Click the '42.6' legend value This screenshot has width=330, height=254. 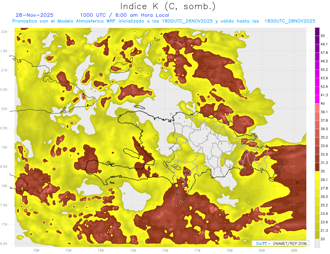click(324, 87)
